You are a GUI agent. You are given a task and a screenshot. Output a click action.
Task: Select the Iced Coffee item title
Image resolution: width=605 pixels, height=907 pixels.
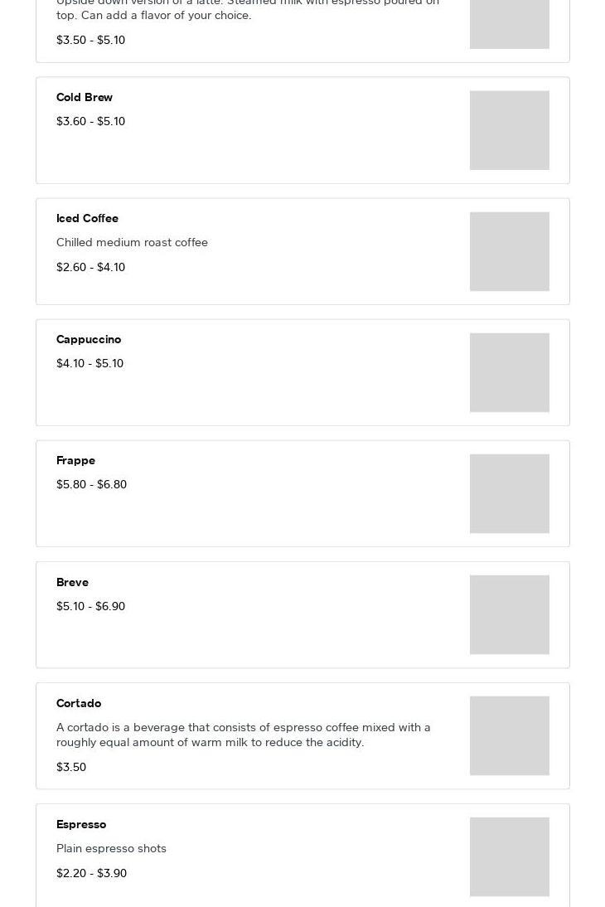tap(87, 219)
